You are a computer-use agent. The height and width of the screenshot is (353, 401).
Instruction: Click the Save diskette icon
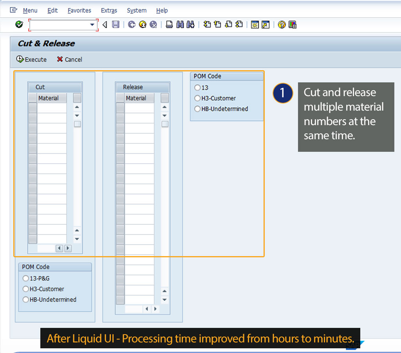[116, 25]
